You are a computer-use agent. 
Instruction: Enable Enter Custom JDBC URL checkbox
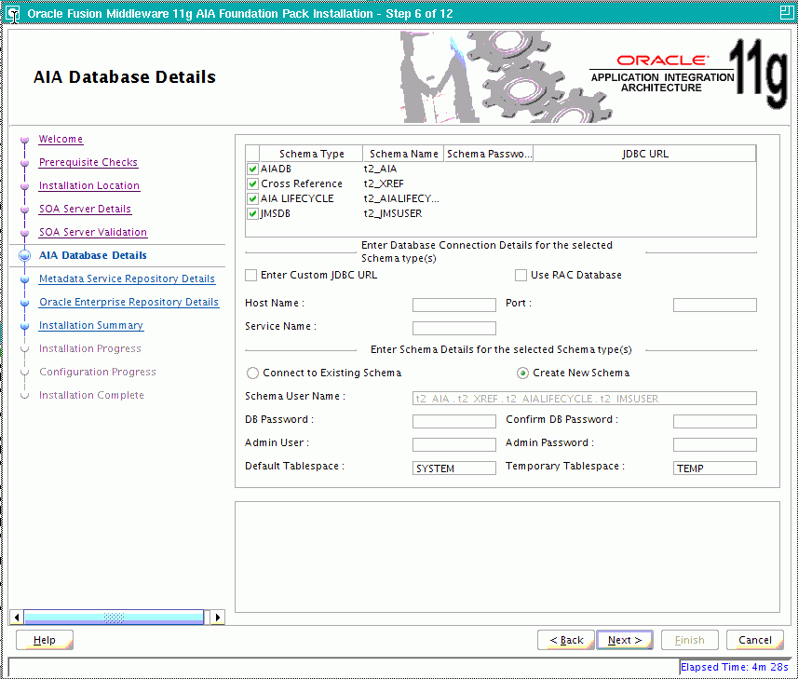pyautogui.click(x=250, y=276)
